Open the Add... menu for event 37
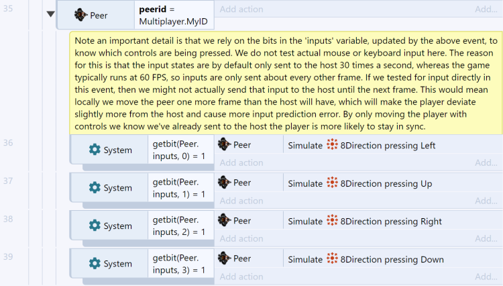The height and width of the screenshot is (286, 503). point(486,201)
